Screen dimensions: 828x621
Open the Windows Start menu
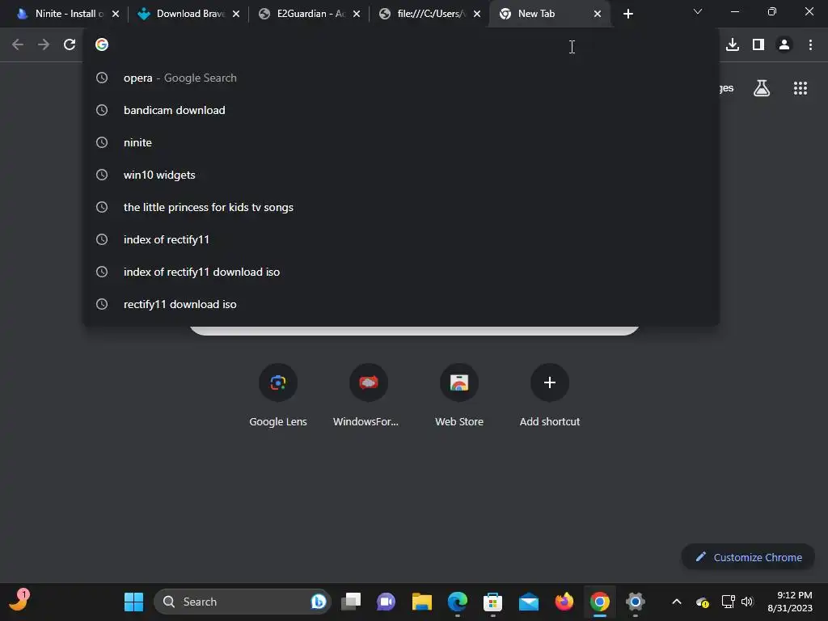tap(133, 602)
